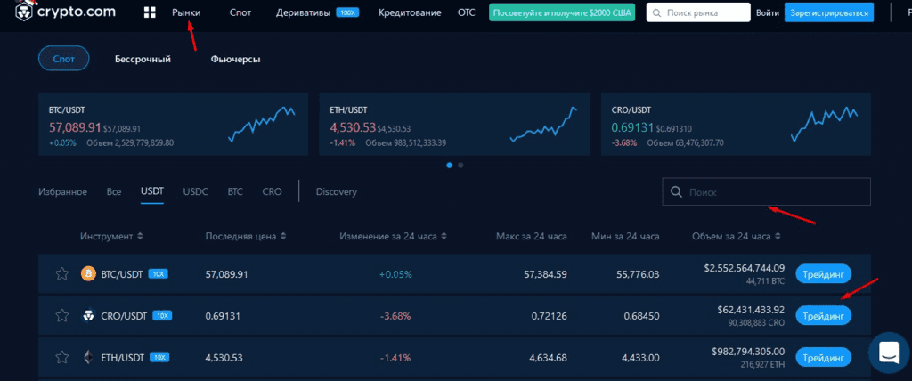Click the Bitcoin coin icon
The width and height of the screenshot is (912, 381).
88,274
